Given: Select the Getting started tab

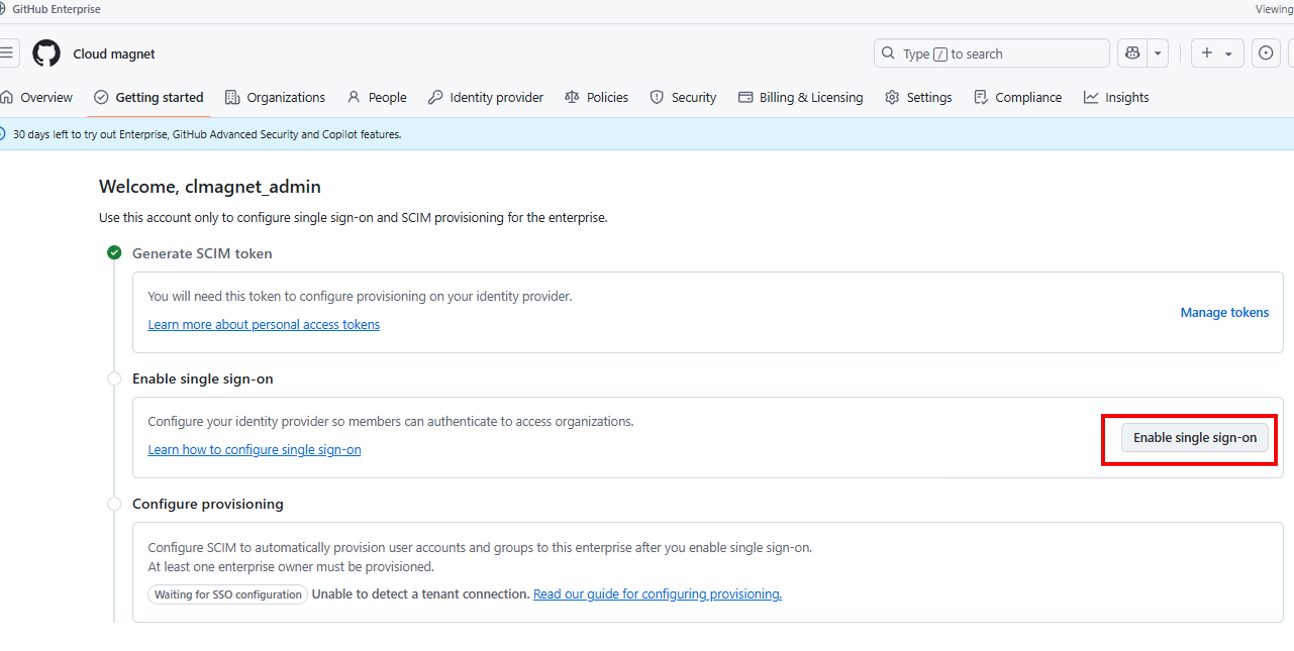Looking at the screenshot, I should 148,97.
